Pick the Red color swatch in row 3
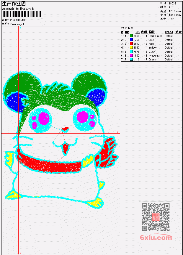Image resolution: width=183 pixels, height=255 pixels. (x=131, y=44)
